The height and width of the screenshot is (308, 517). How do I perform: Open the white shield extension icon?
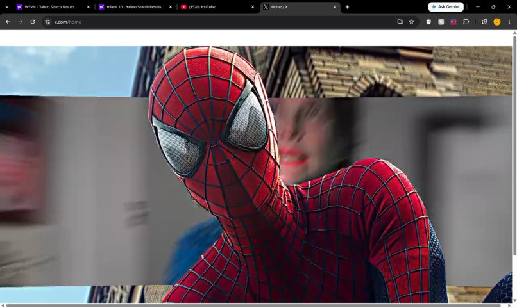(x=428, y=22)
